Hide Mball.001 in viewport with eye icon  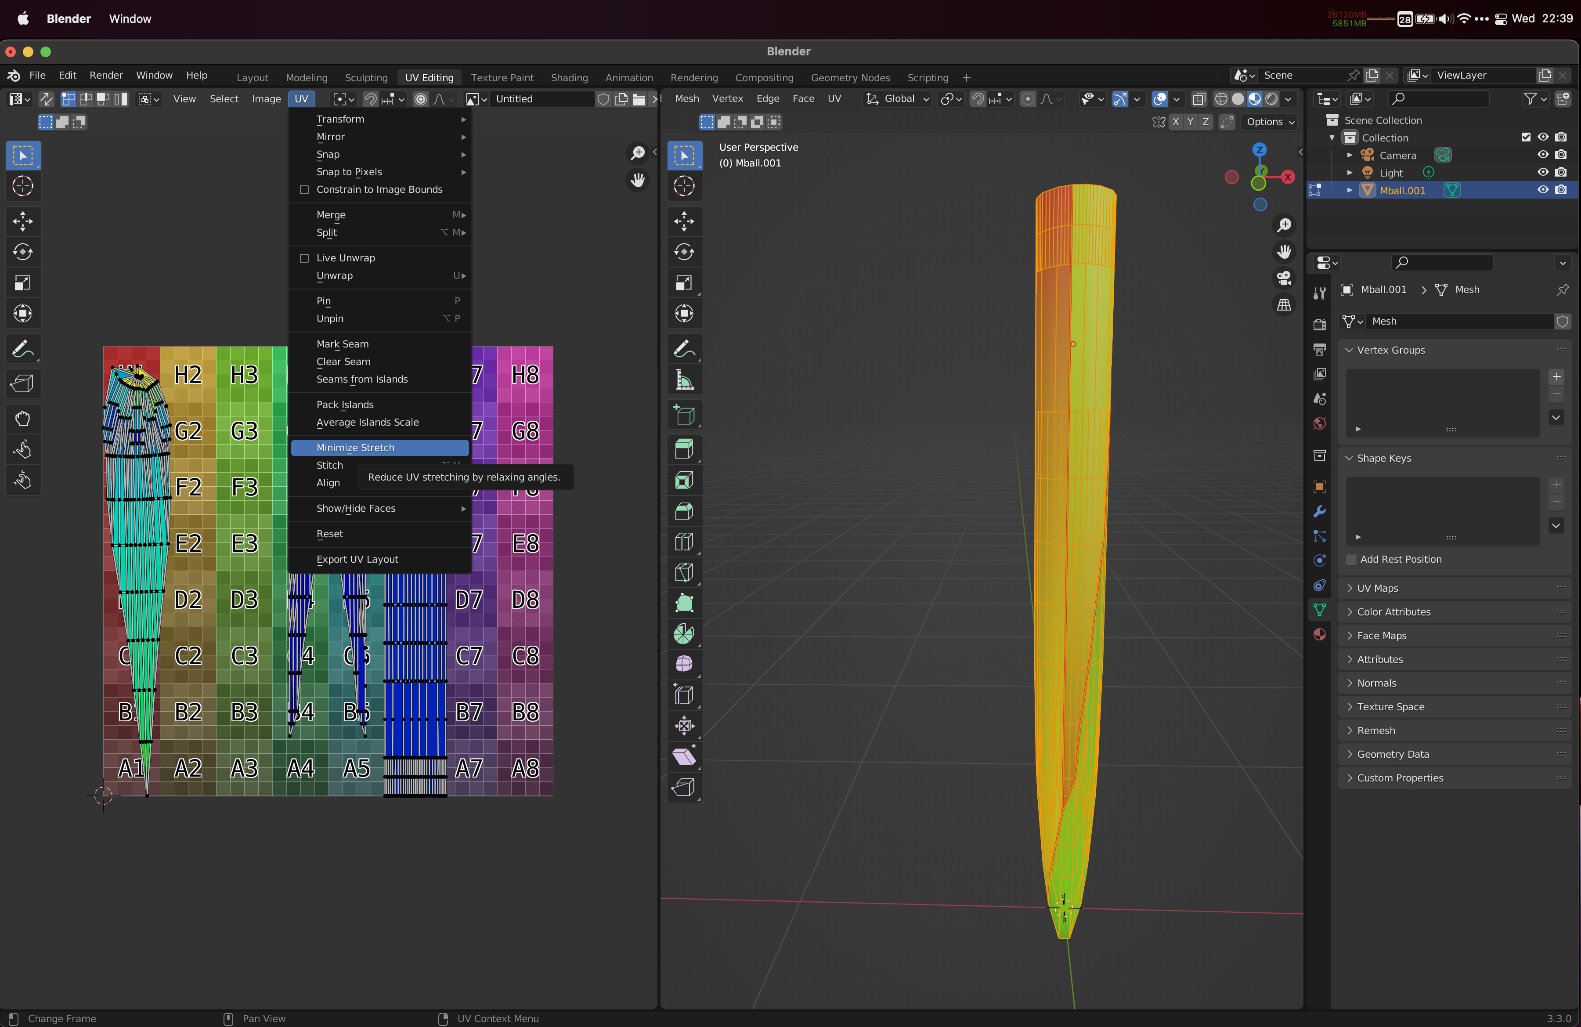pos(1542,190)
